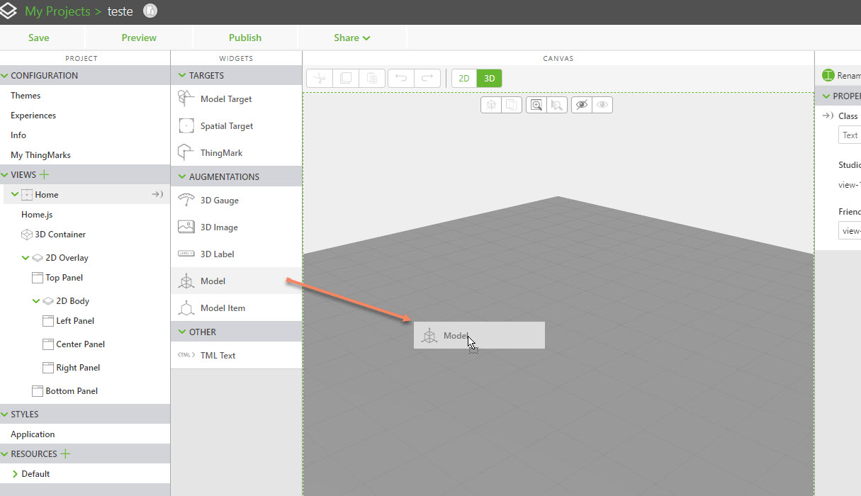This screenshot has width=861, height=496.
Task: Open the Share dropdown
Action: 351,37
